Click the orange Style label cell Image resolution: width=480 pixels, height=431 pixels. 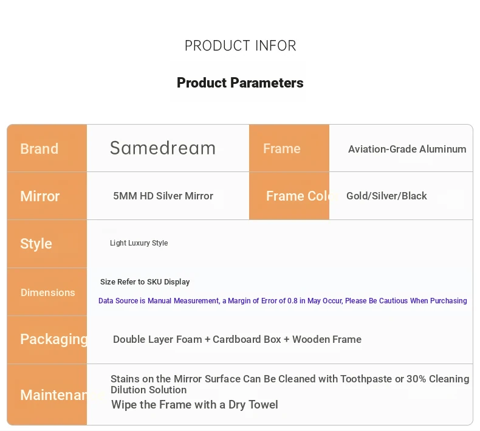(x=47, y=243)
